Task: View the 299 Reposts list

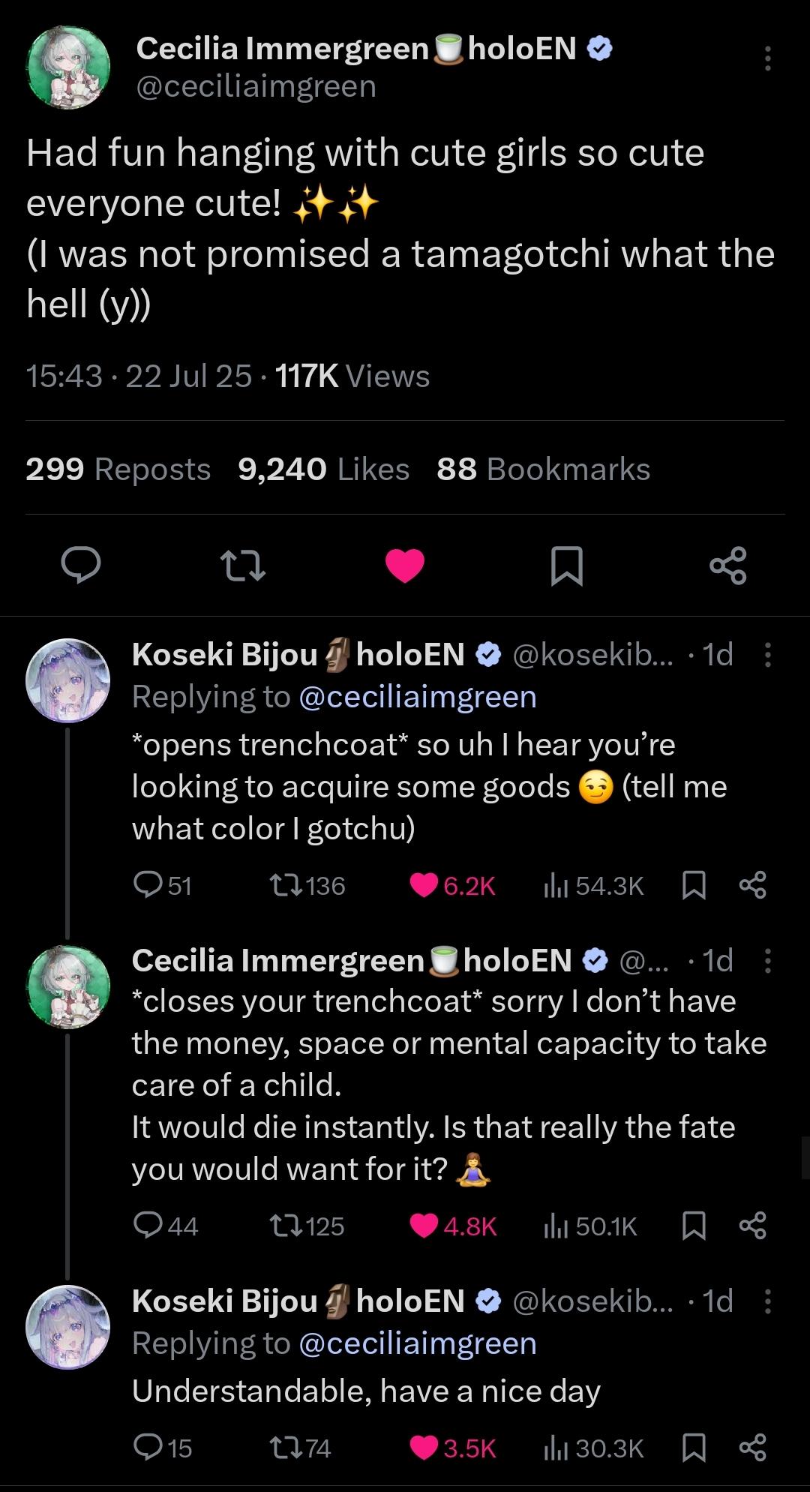Action: point(118,470)
